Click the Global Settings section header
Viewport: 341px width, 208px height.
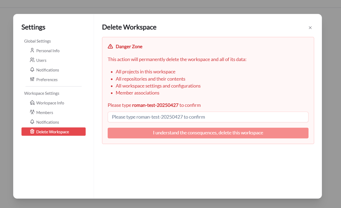coord(37,41)
